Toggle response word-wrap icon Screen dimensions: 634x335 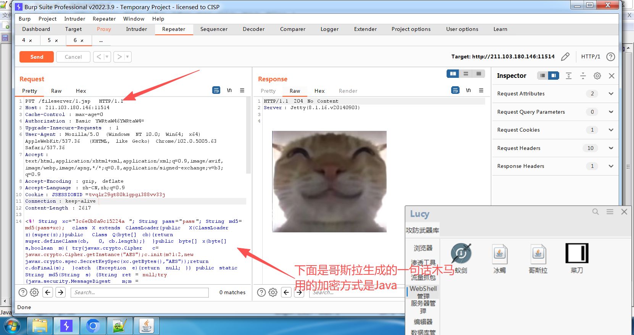pyautogui.click(x=455, y=90)
